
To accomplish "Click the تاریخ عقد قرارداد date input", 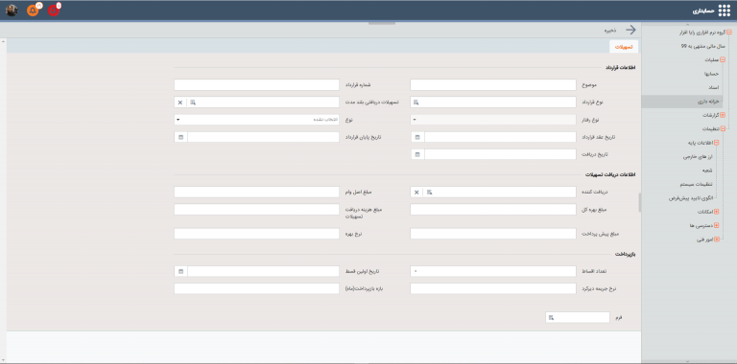I will pyautogui.click(x=500, y=137).
